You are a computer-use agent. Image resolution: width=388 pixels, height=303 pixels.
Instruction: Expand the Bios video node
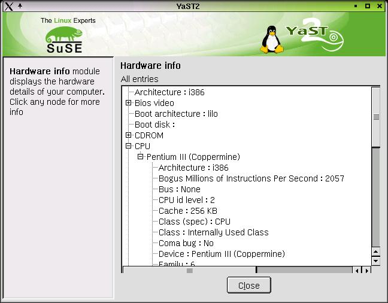128,103
